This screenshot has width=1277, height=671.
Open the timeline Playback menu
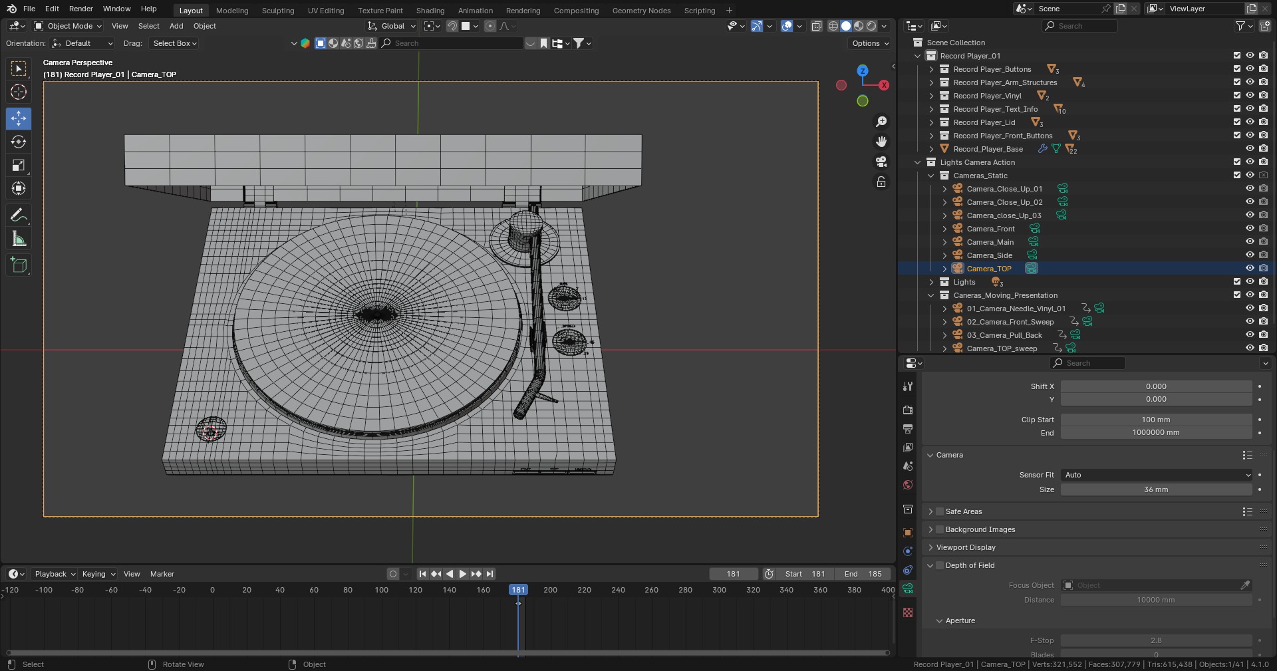[x=55, y=574]
